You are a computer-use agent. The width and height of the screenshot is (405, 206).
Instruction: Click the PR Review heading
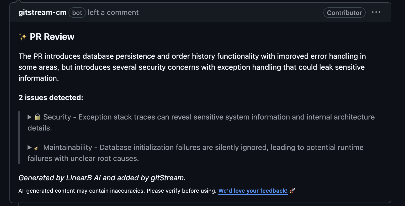(x=52, y=37)
